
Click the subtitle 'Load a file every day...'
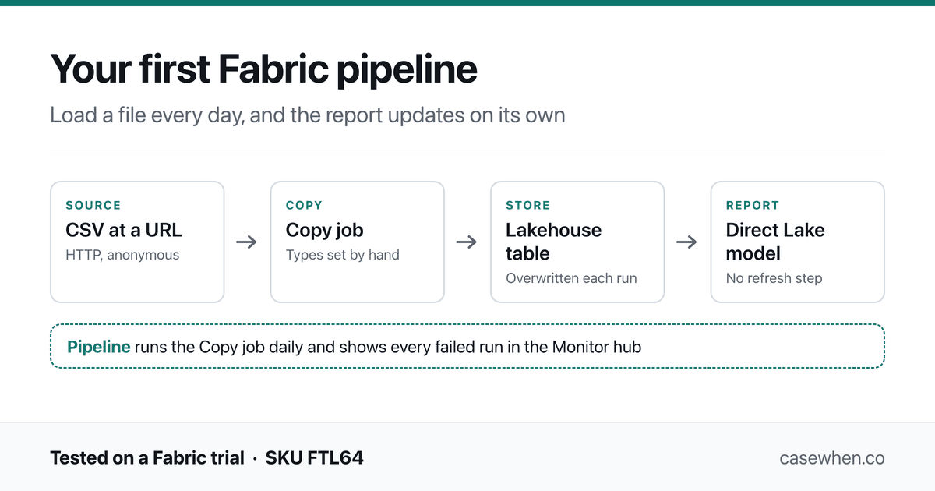(x=308, y=115)
